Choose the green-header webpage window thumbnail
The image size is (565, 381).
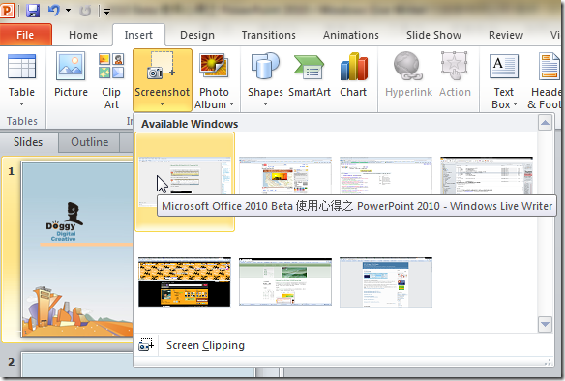click(285, 282)
